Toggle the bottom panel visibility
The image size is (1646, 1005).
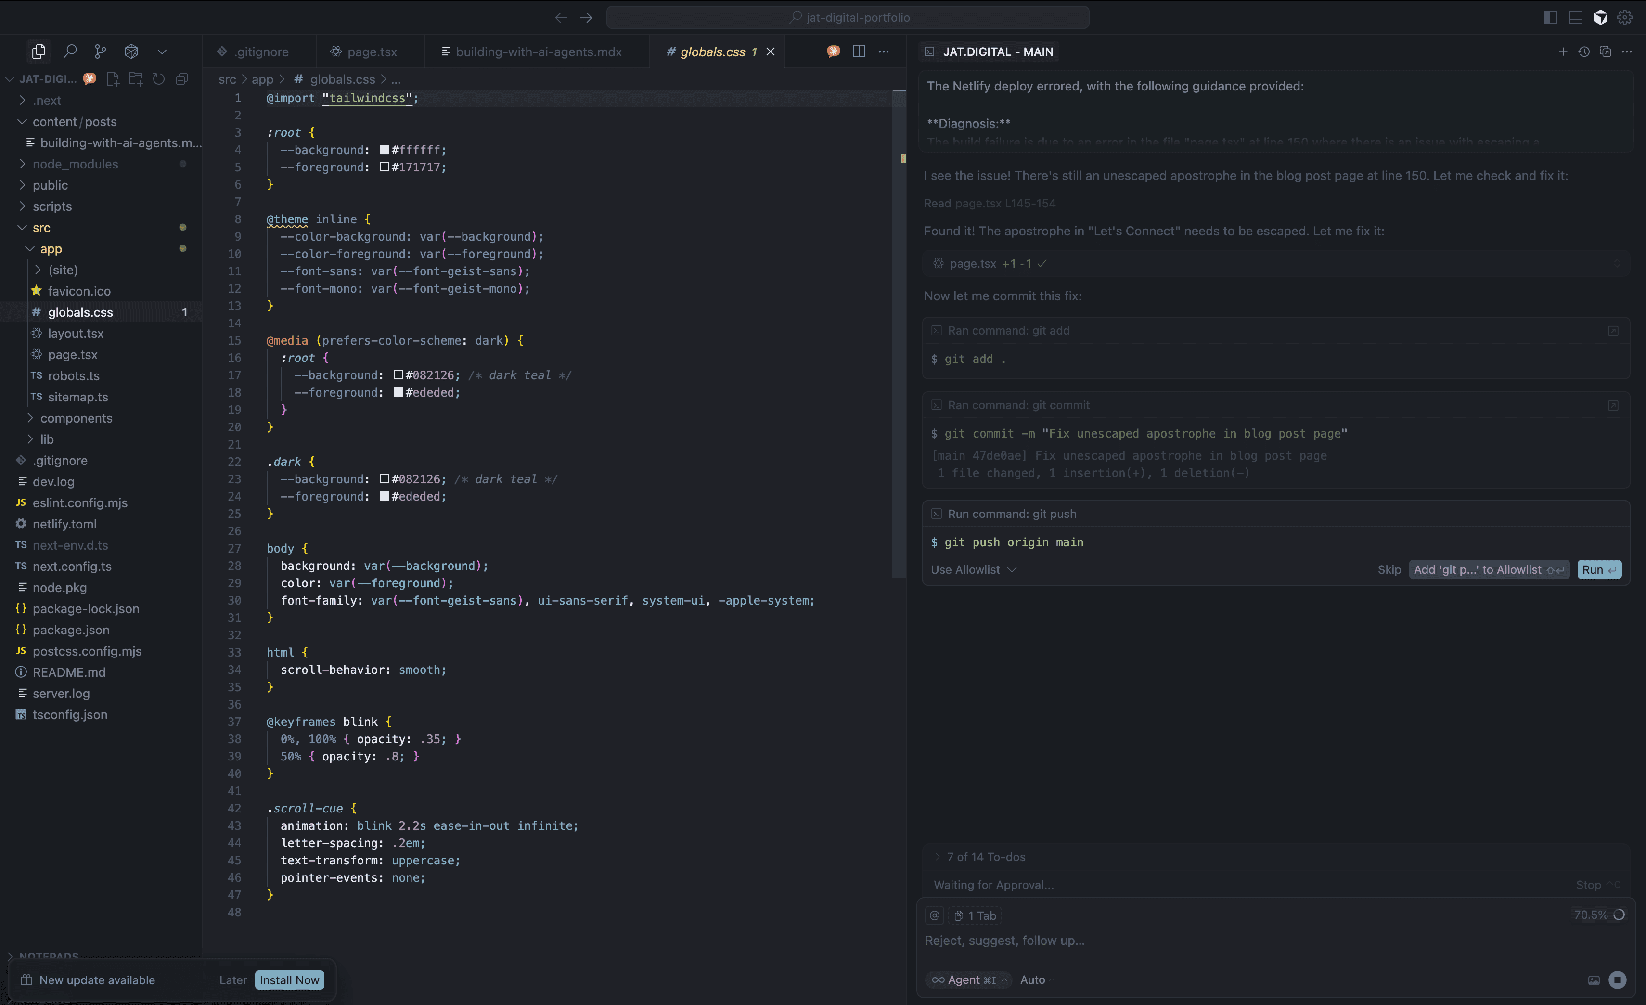1575,17
